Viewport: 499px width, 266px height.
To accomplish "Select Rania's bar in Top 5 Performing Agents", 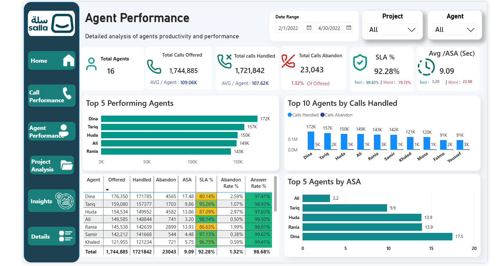I will point(166,151).
